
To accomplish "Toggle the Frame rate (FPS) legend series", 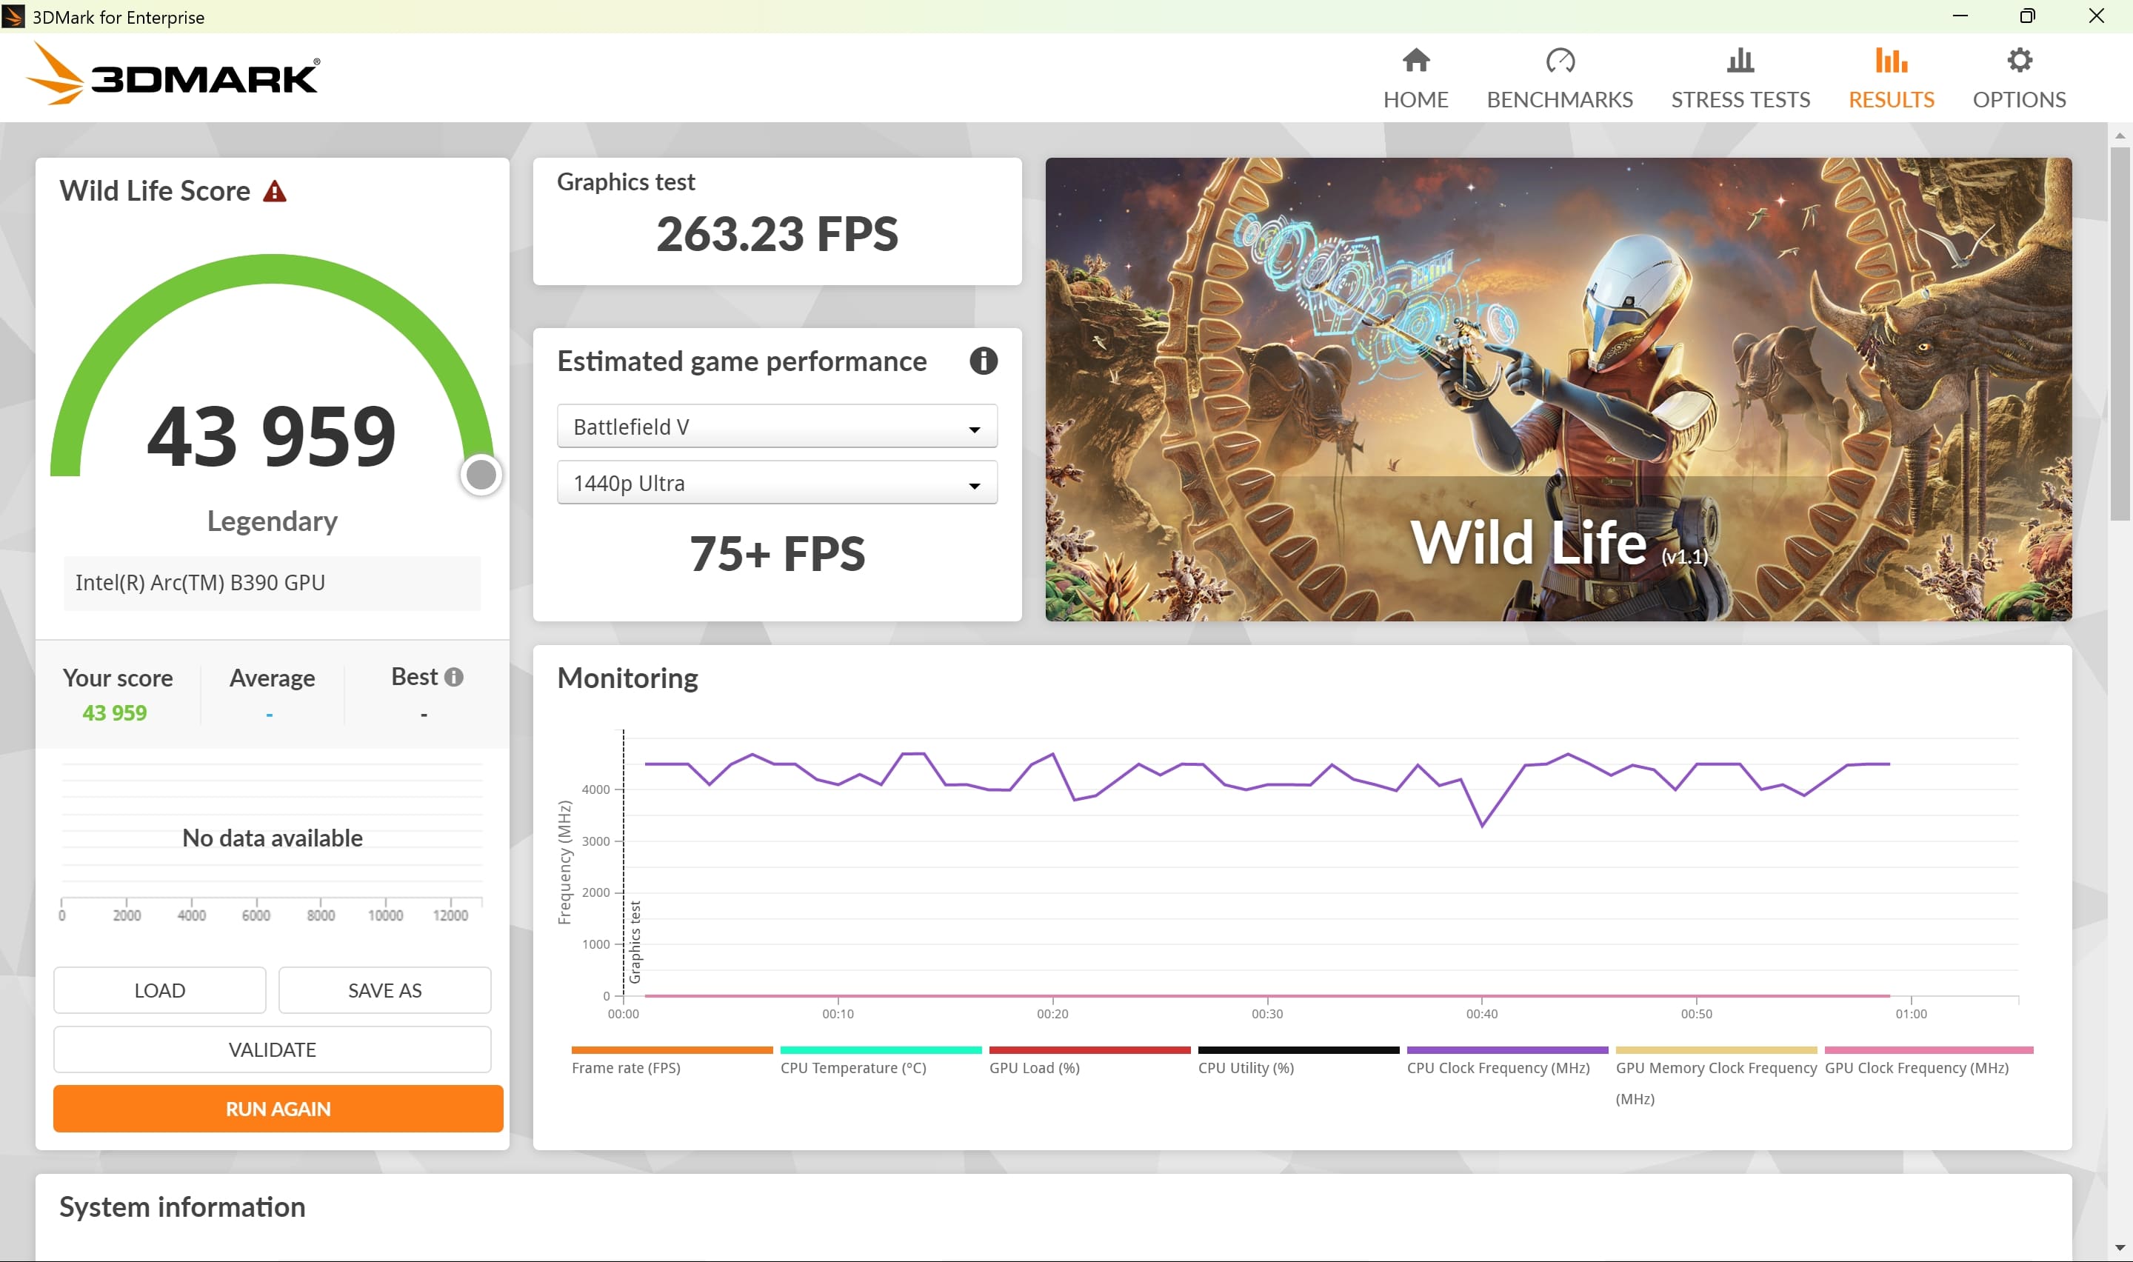I will coord(626,1068).
